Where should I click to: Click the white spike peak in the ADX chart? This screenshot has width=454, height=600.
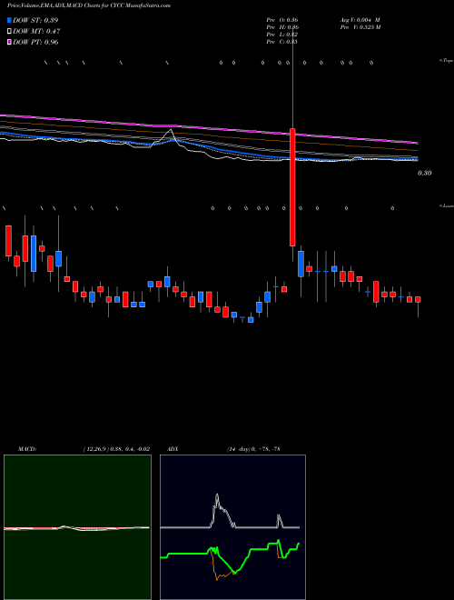pyautogui.click(x=217, y=495)
